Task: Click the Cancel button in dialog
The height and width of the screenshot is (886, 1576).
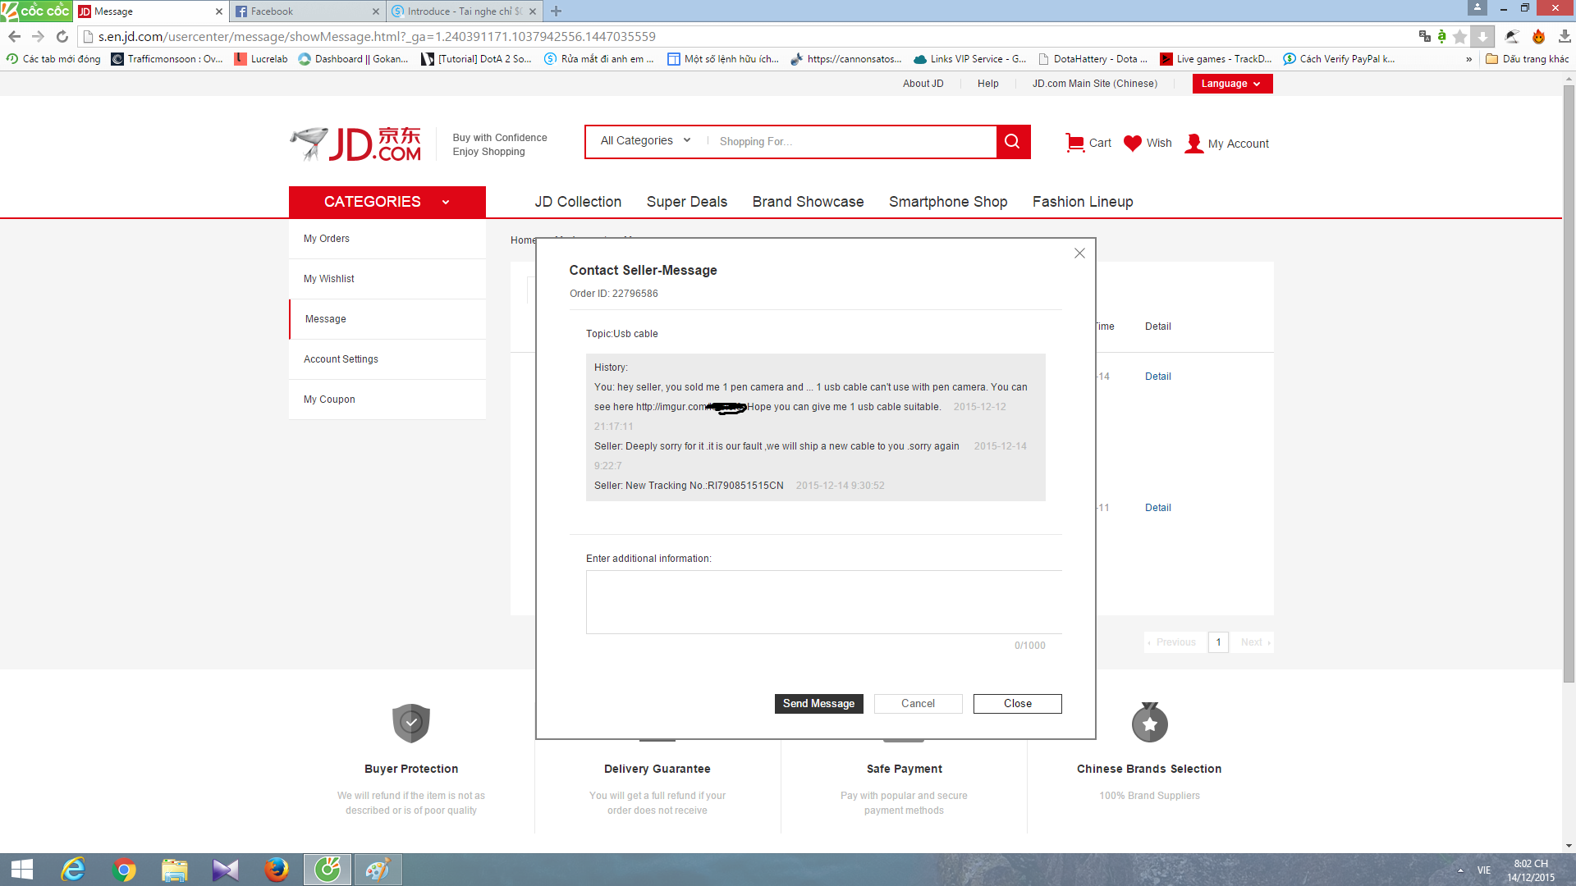Action: 918,704
